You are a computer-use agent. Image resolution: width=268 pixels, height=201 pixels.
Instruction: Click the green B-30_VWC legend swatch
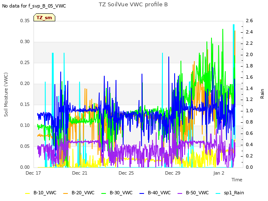104,193
